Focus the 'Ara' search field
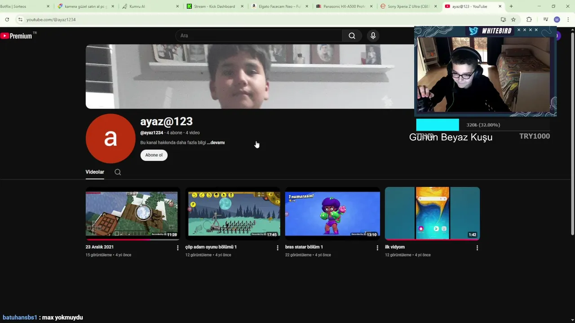The width and height of the screenshot is (575, 323). pos(259,36)
